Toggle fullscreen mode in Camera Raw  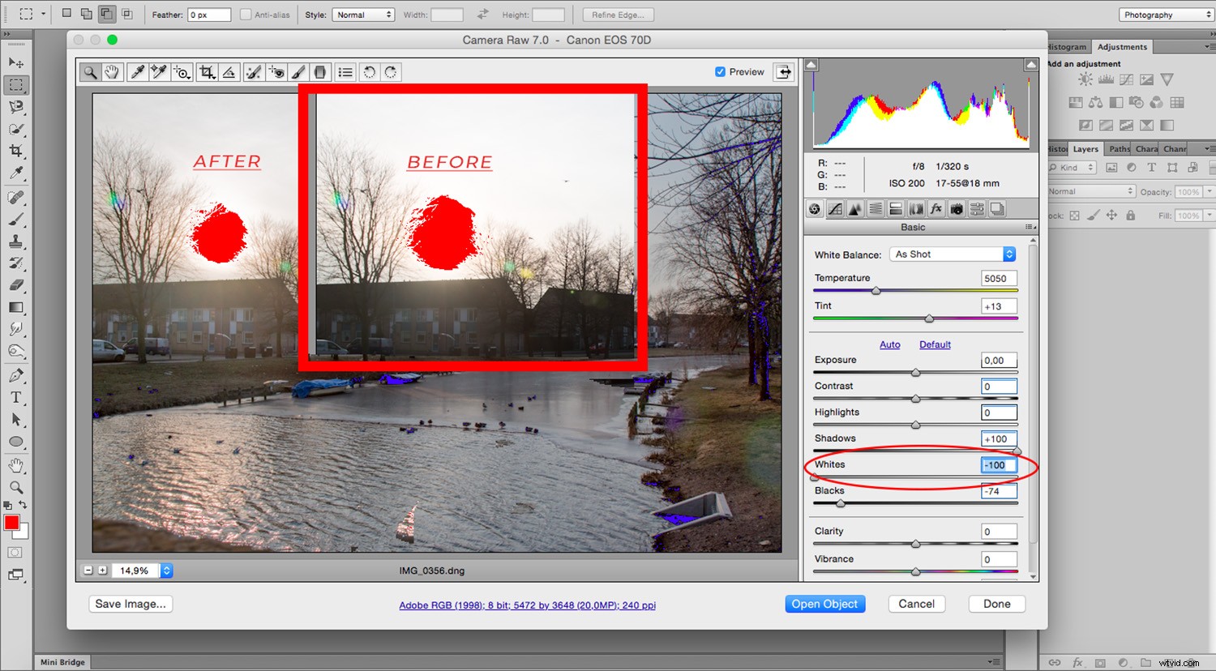point(783,71)
